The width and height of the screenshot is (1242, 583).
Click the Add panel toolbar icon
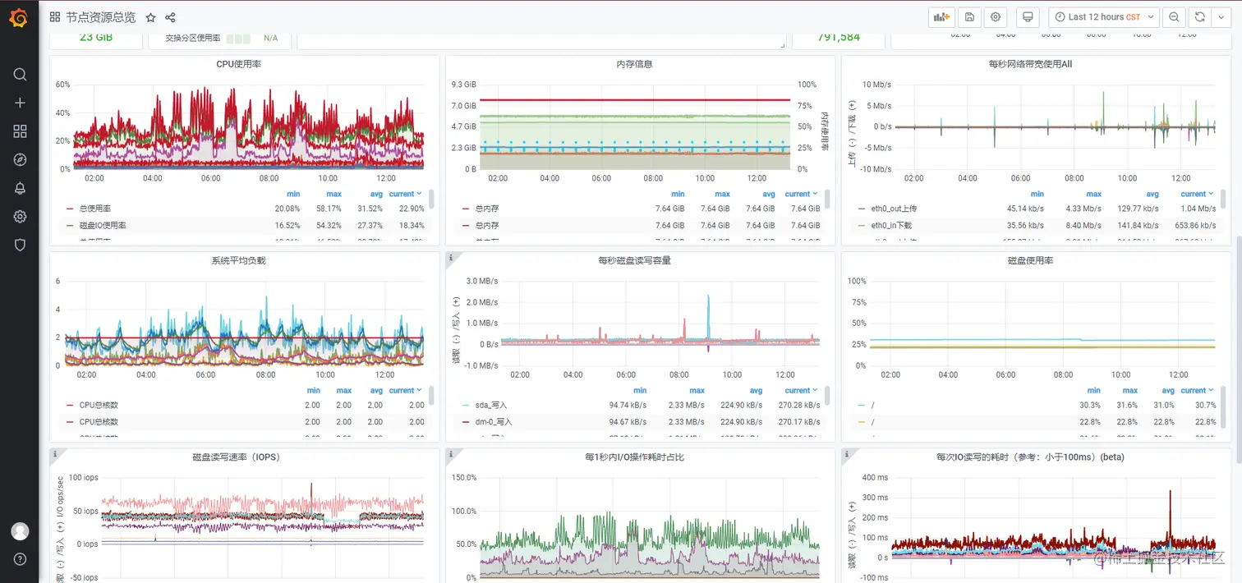tap(941, 17)
